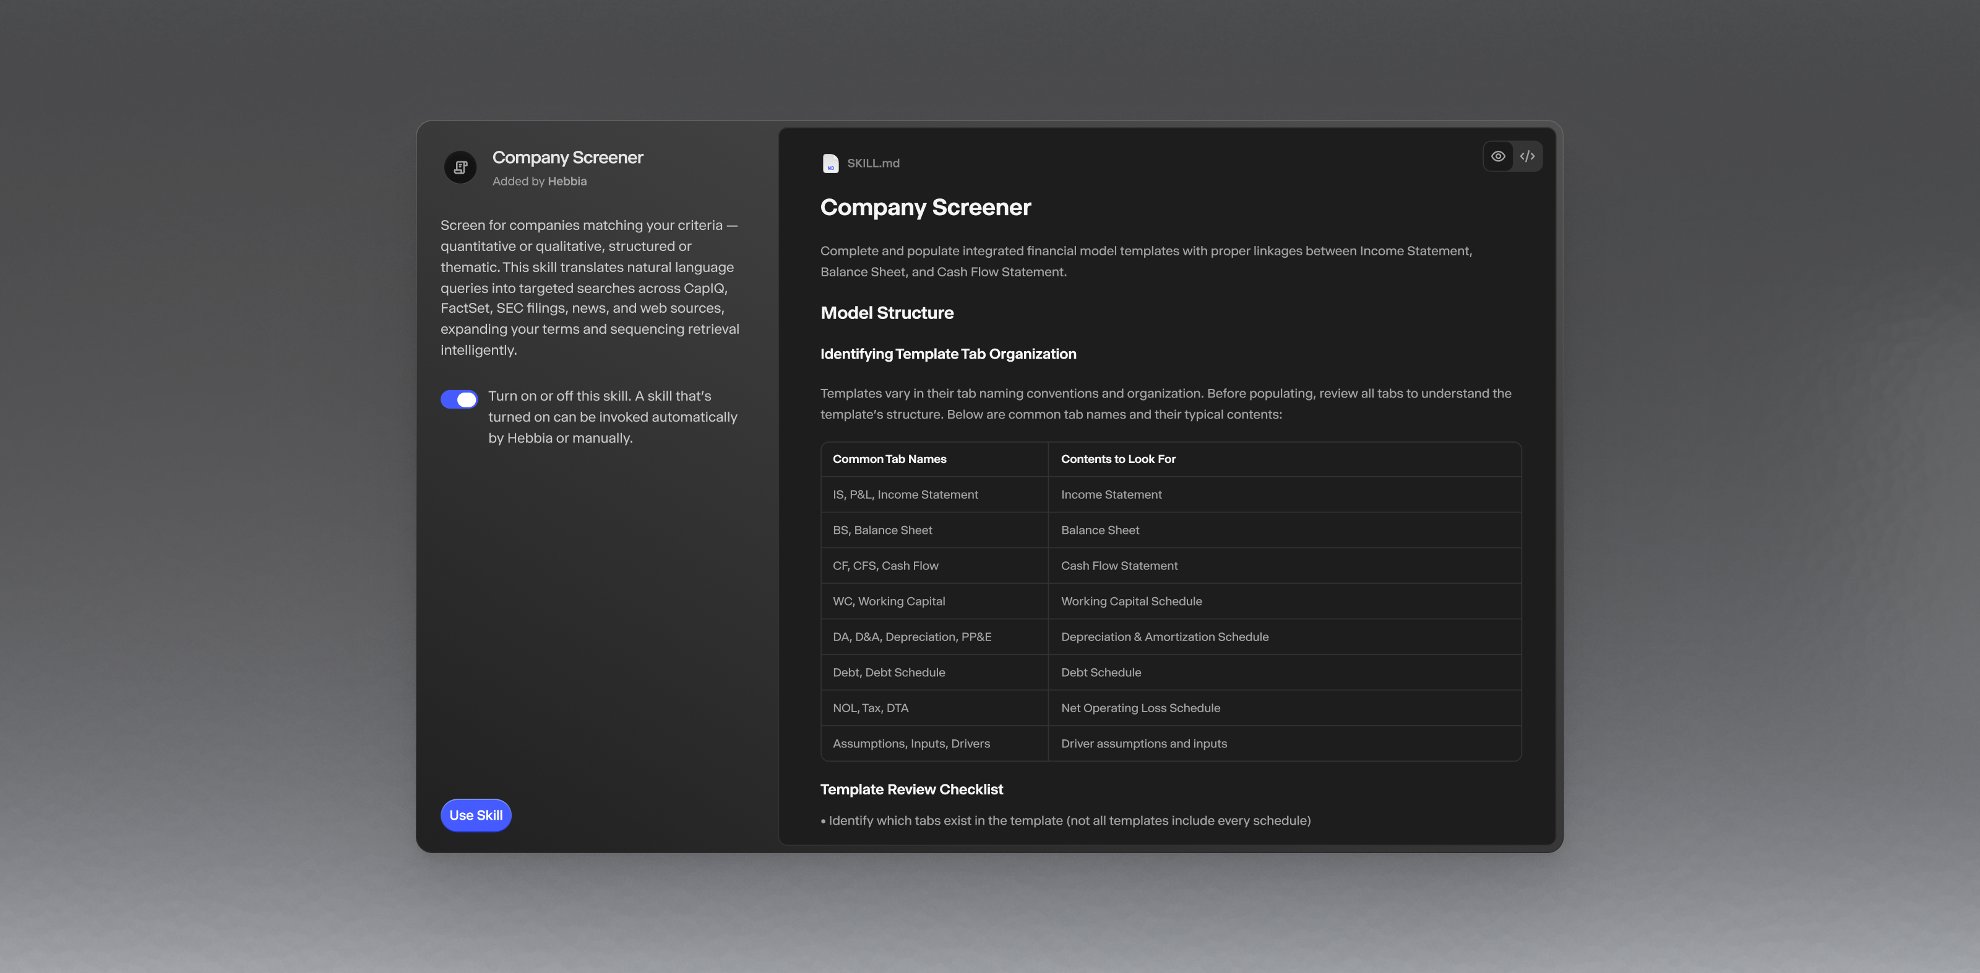Screen dimensions: 1980x973
Task: Switch to raw code view icon
Action: (x=1527, y=156)
